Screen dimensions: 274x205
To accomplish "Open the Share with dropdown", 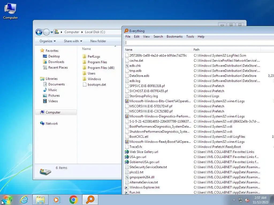I will point(73,41).
